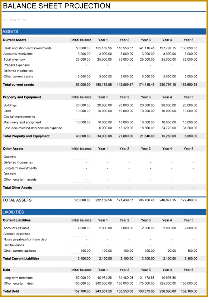Click the Capital improvements row label

19,117
